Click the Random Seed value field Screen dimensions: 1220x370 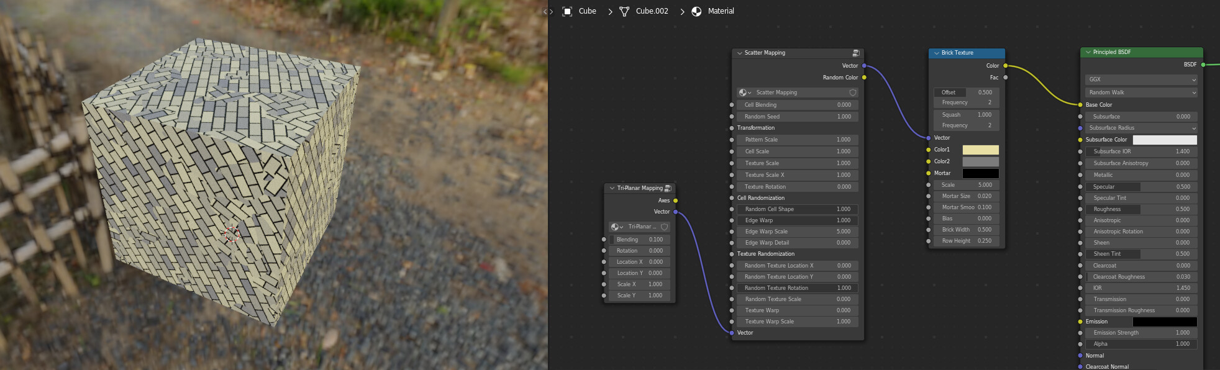coord(798,117)
